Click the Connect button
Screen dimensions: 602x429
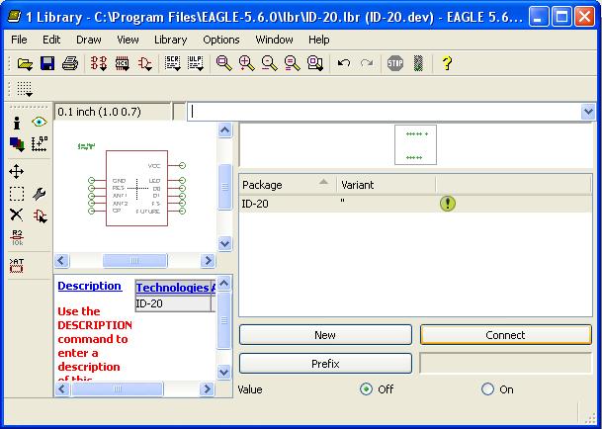(506, 335)
